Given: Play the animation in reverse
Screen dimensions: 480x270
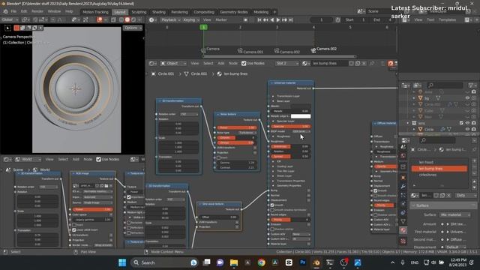Looking at the screenshot, I should 271,20.
